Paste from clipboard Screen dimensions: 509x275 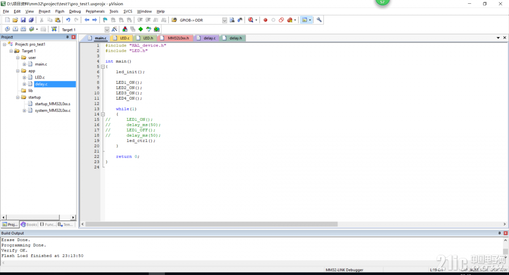[57, 20]
